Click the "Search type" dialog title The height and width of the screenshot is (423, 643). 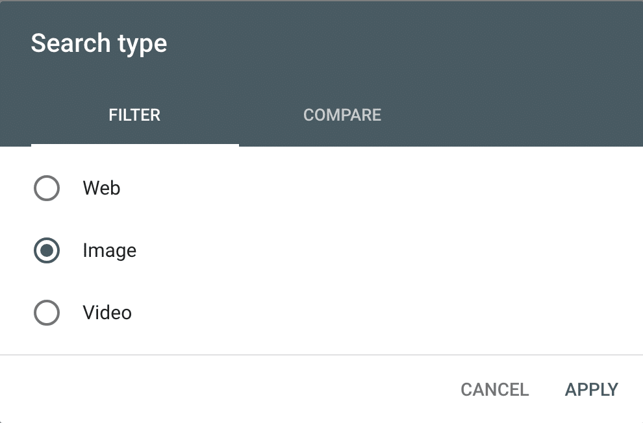pos(99,43)
